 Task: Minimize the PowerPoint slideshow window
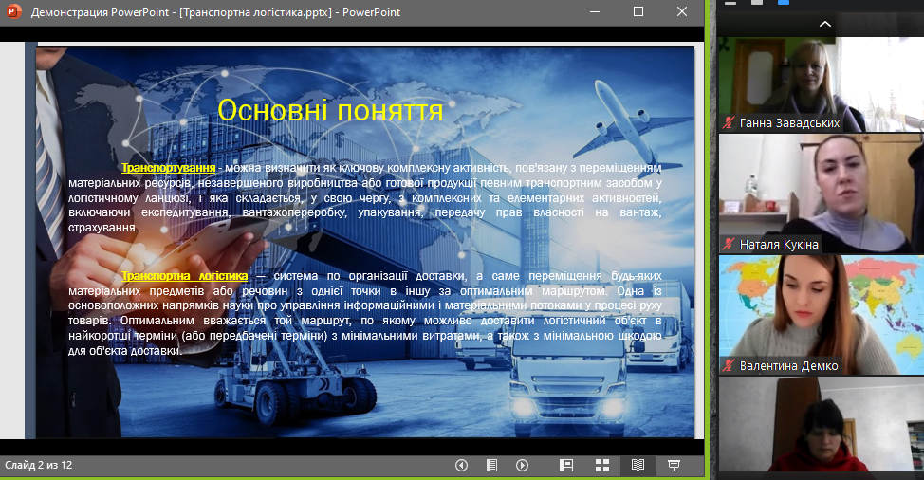click(595, 11)
